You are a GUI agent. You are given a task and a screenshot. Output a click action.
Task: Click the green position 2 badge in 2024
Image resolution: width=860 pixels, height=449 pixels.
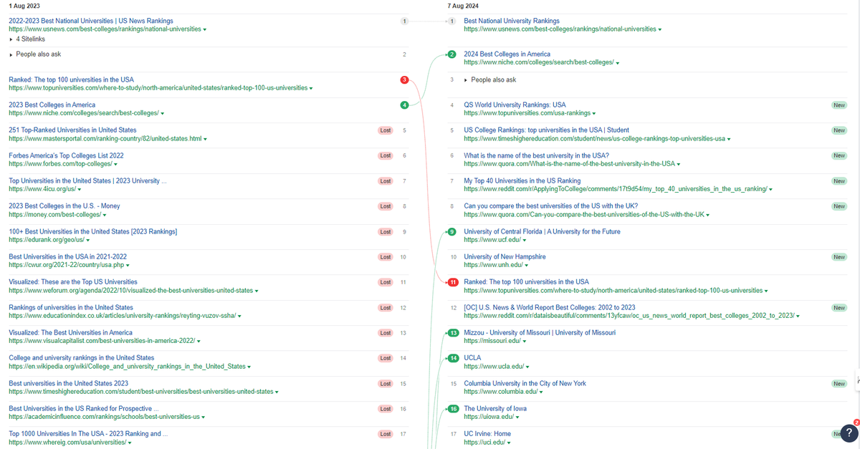tap(452, 54)
